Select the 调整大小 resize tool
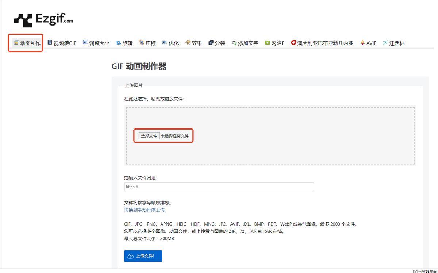This screenshot has height=273, width=438. click(x=96, y=43)
